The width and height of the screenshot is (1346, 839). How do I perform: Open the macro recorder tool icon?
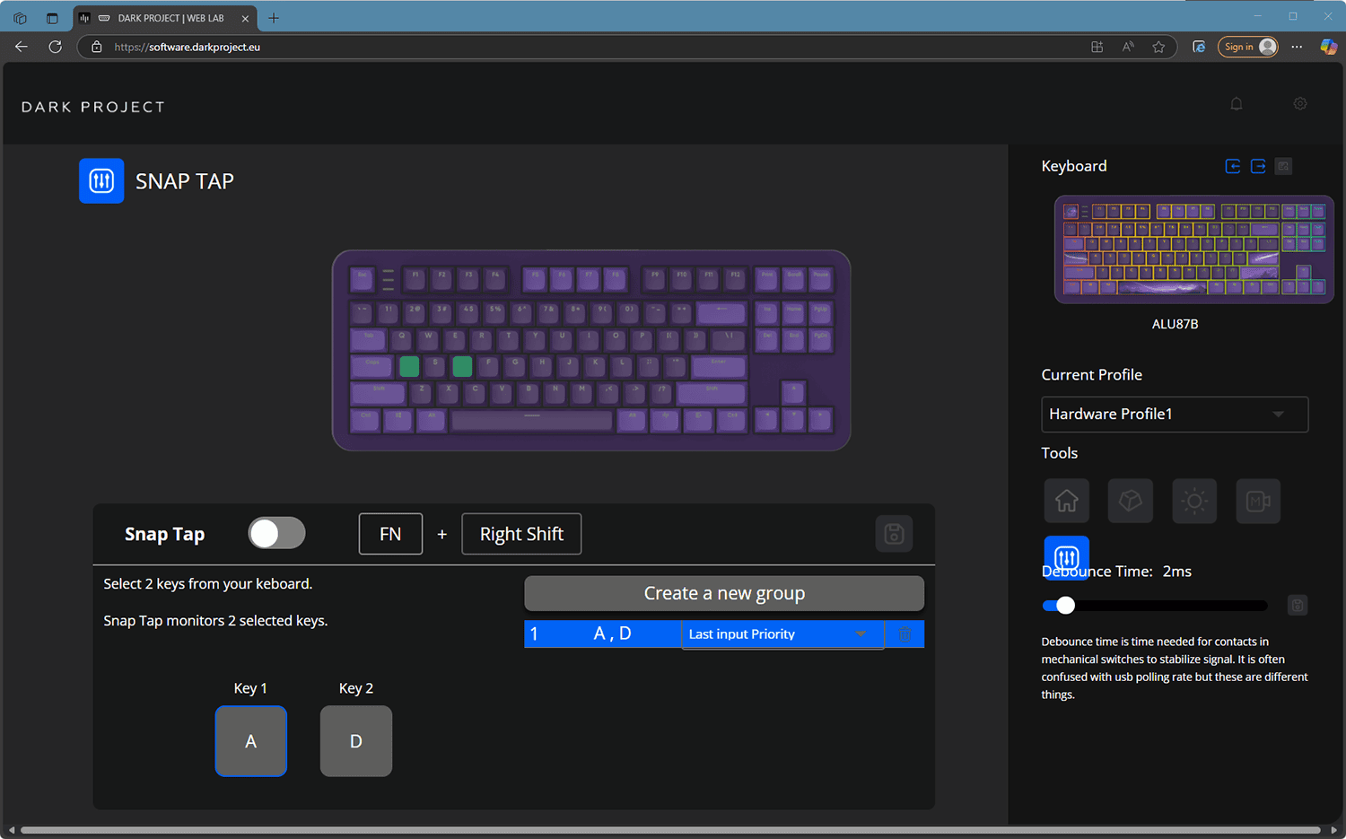[1258, 501]
